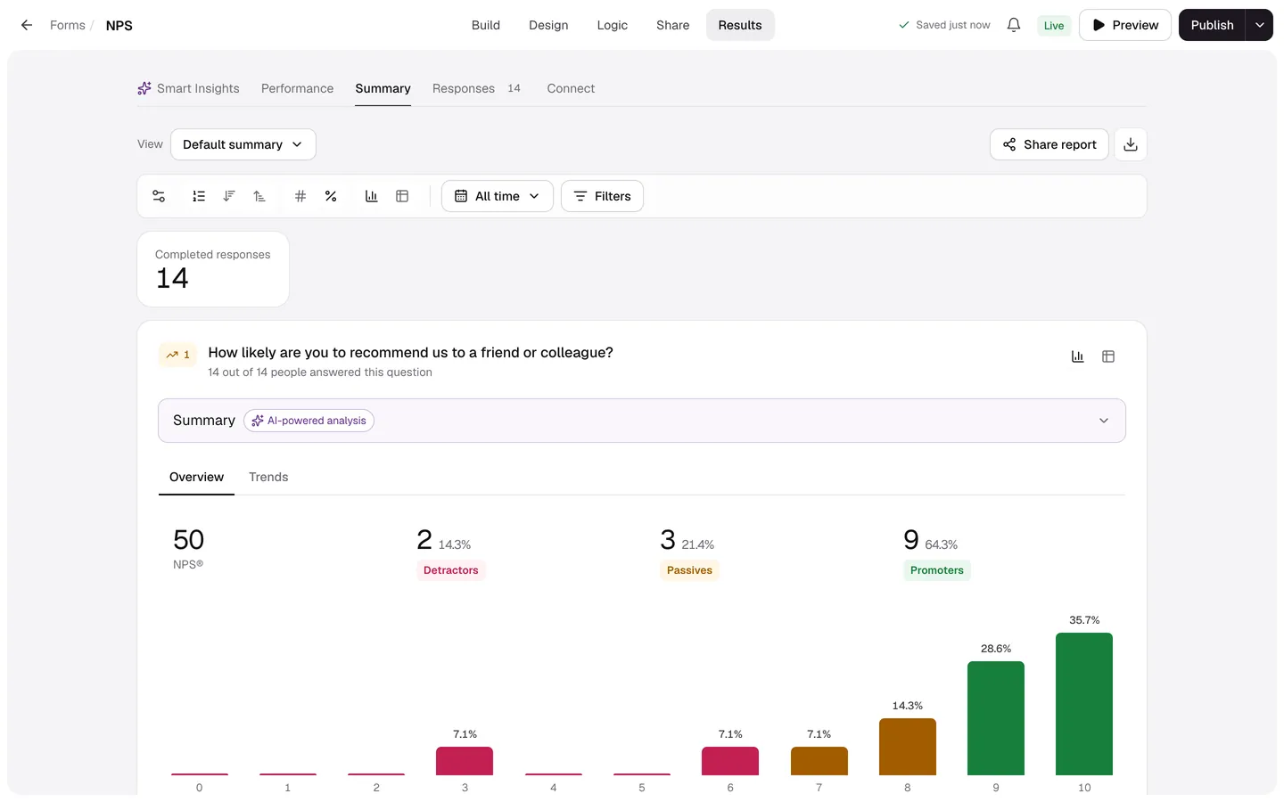Switch to the Build tab
This screenshot has height=802, width=1284.
pyautogui.click(x=486, y=25)
